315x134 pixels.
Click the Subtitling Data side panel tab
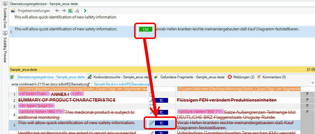point(5,17)
